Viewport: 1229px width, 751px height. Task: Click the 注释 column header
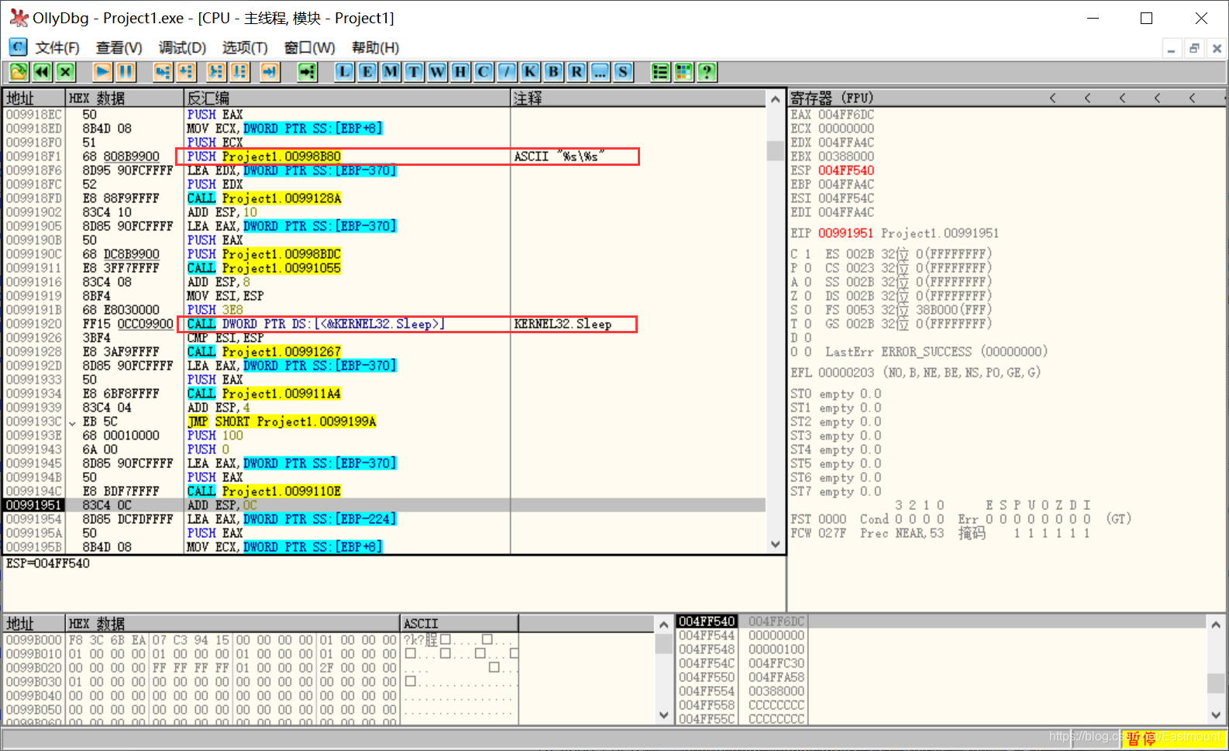click(639, 98)
